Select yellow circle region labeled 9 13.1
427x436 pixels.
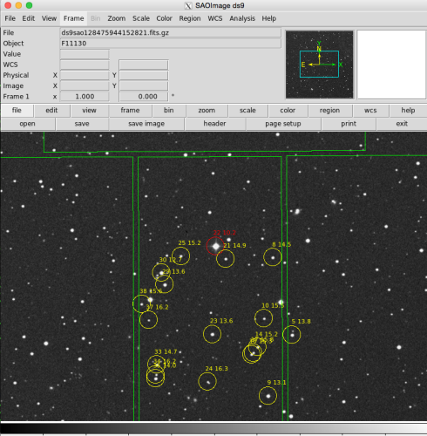click(268, 396)
